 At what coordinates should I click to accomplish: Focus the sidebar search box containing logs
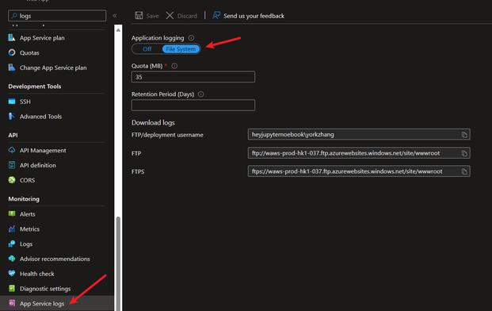coord(57,16)
